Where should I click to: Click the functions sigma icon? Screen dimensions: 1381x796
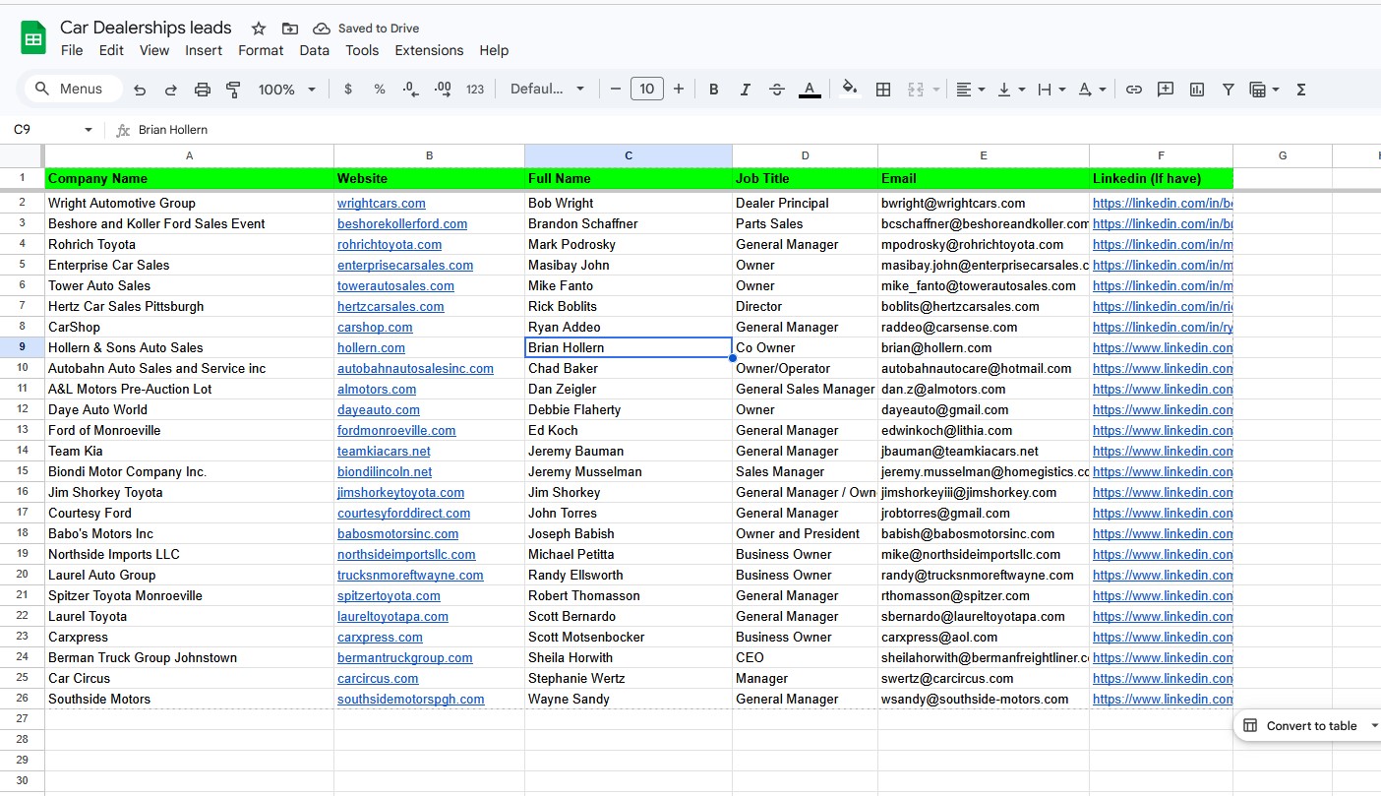pyautogui.click(x=1301, y=90)
